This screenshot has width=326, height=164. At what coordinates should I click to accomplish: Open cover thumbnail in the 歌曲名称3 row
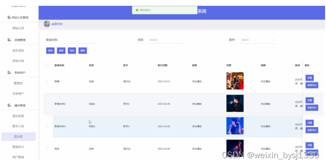[x=235, y=126]
